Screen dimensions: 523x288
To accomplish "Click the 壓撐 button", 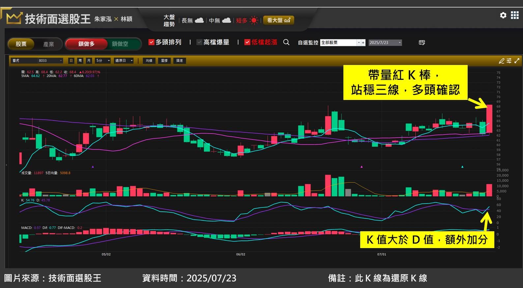I will tap(164, 61).
